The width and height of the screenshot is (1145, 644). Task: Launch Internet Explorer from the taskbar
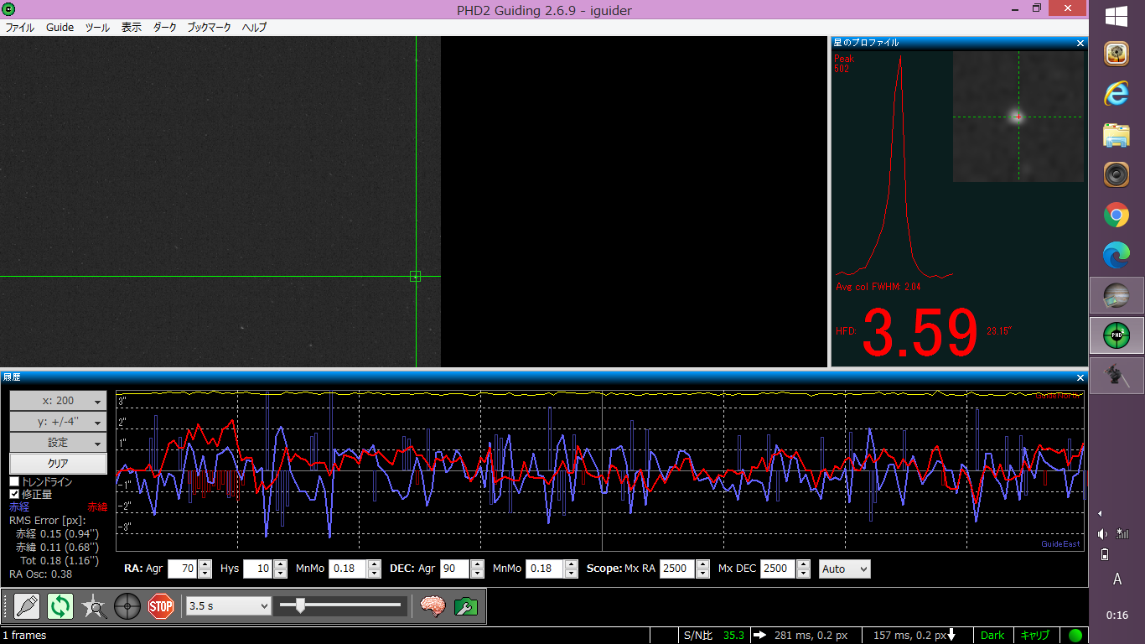point(1116,94)
